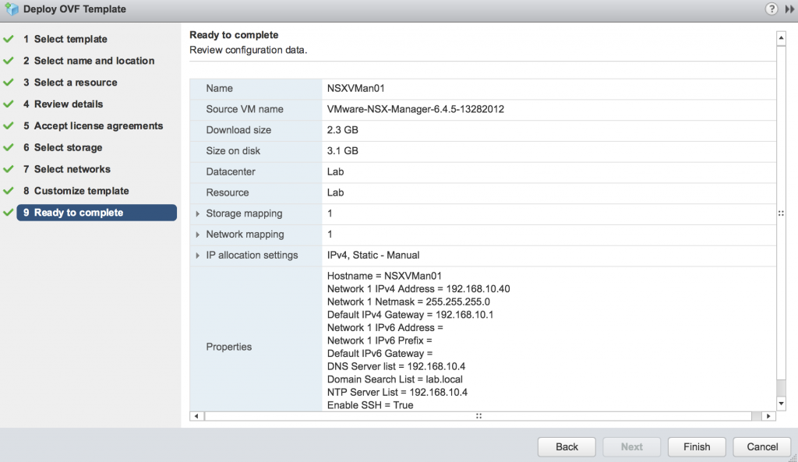This screenshot has width=798, height=462.
Task: Expand the Network mapping row
Action: tap(197, 235)
